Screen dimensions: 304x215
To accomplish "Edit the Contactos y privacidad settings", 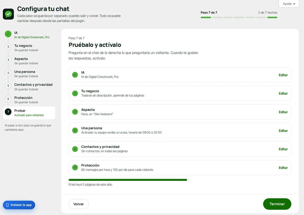I will coord(283,149).
